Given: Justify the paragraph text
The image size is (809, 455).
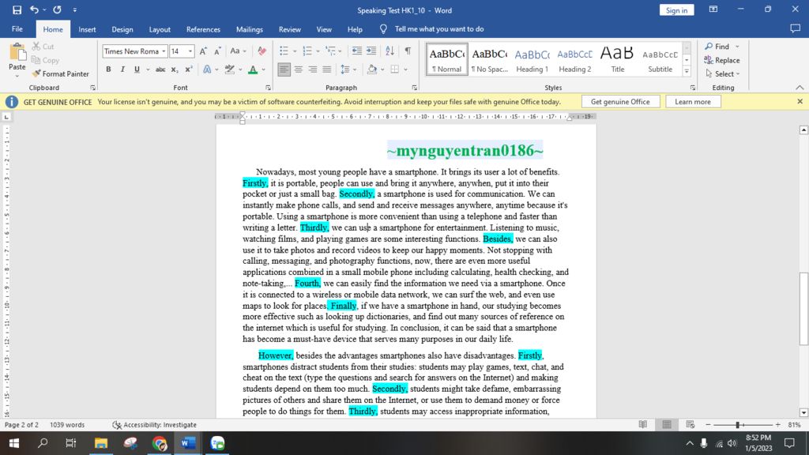Looking at the screenshot, I should (327, 70).
